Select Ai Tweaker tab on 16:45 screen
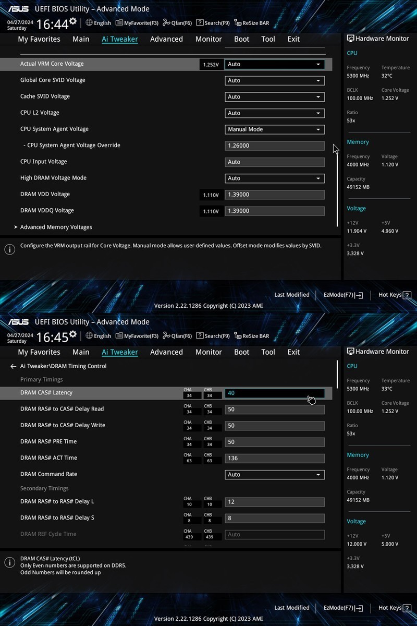 [120, 352]
